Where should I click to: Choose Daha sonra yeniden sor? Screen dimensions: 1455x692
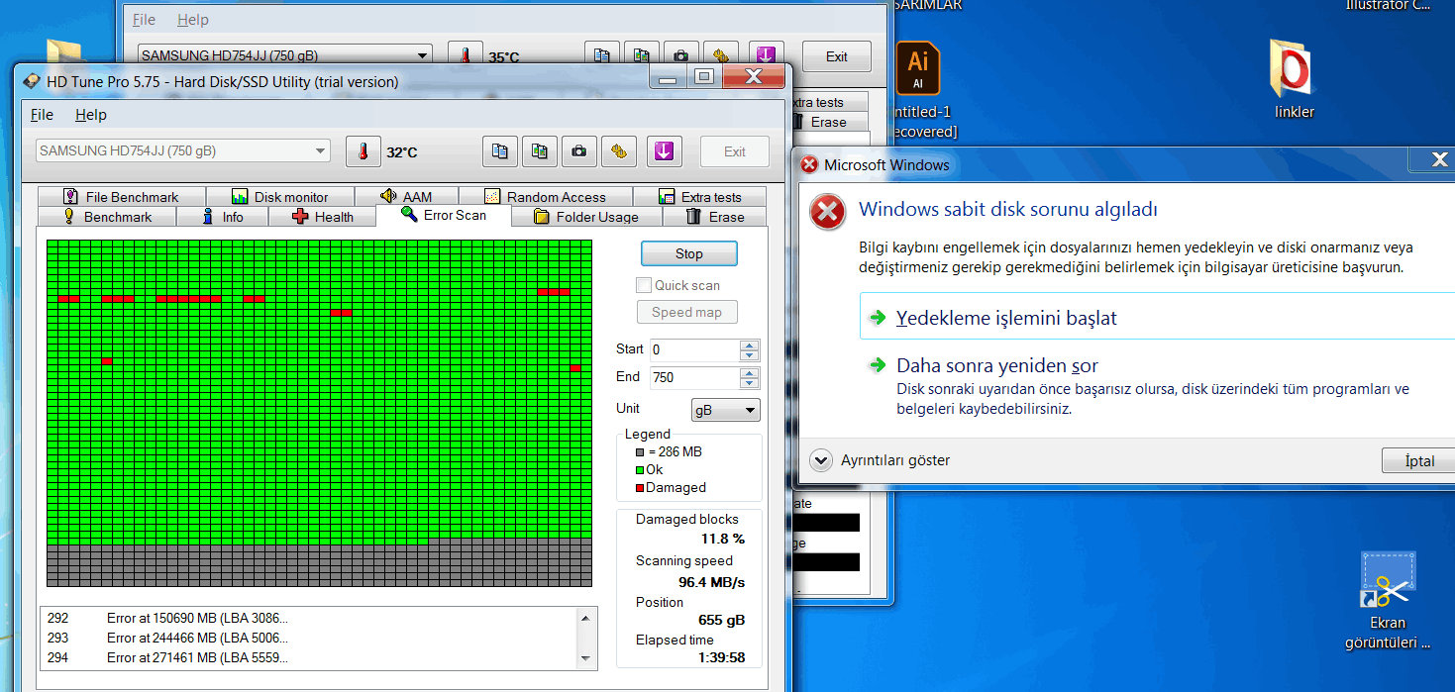(x=997, y=365)
